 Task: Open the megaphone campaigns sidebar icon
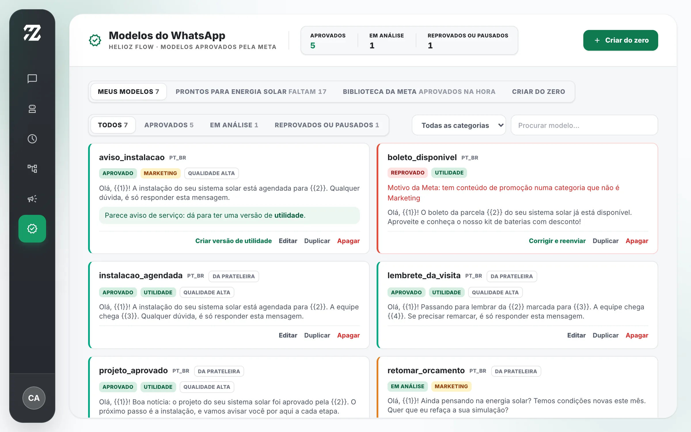(32, 199)
